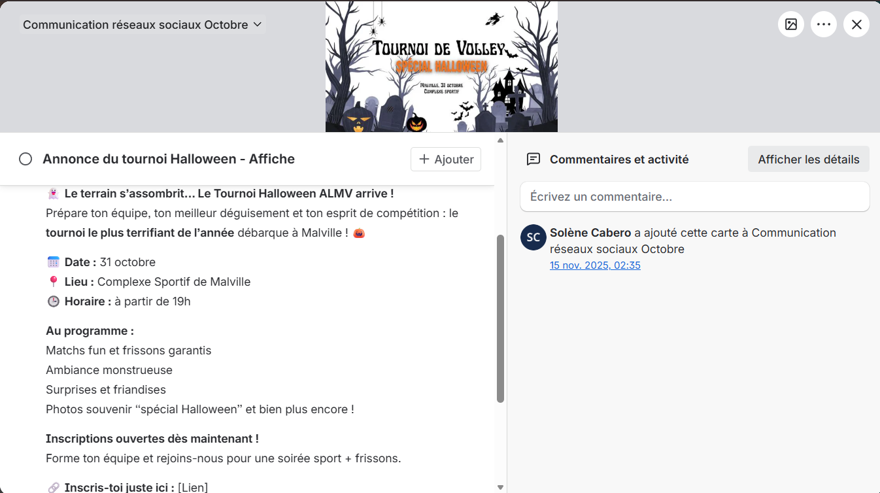Close the card detail dialog

856,25
